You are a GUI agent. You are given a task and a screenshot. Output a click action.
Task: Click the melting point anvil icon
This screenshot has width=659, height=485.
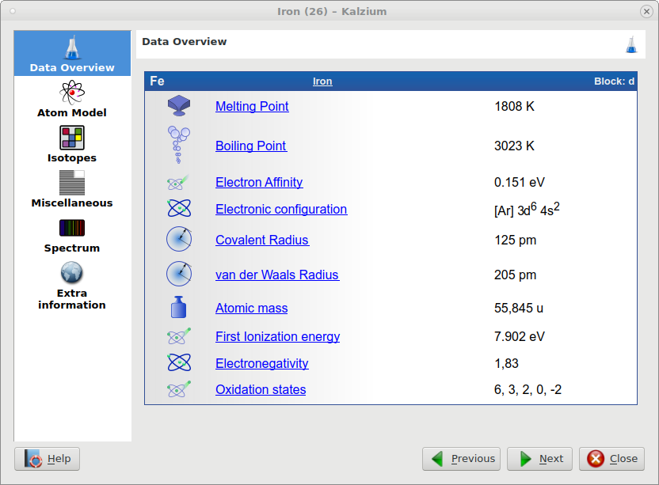[x=179, y=106]
